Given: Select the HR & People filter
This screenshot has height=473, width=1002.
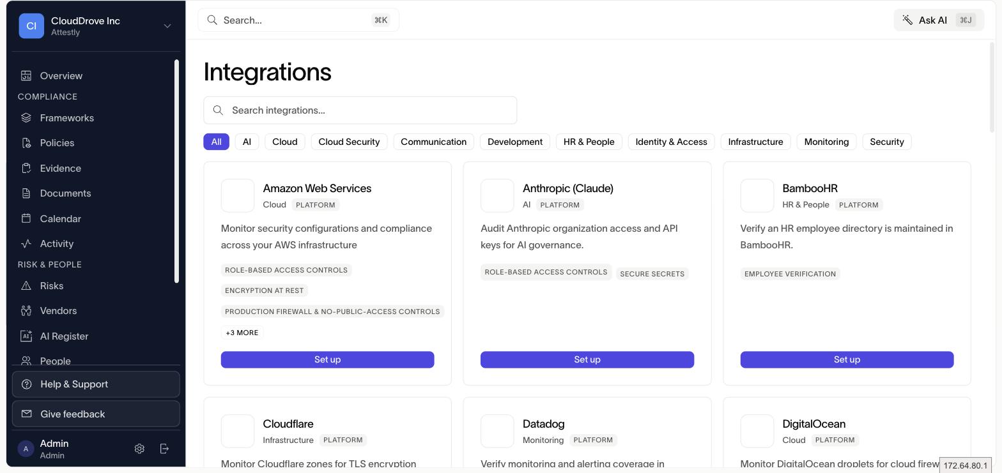Looking at the screenshot, I should pos(589,142).
